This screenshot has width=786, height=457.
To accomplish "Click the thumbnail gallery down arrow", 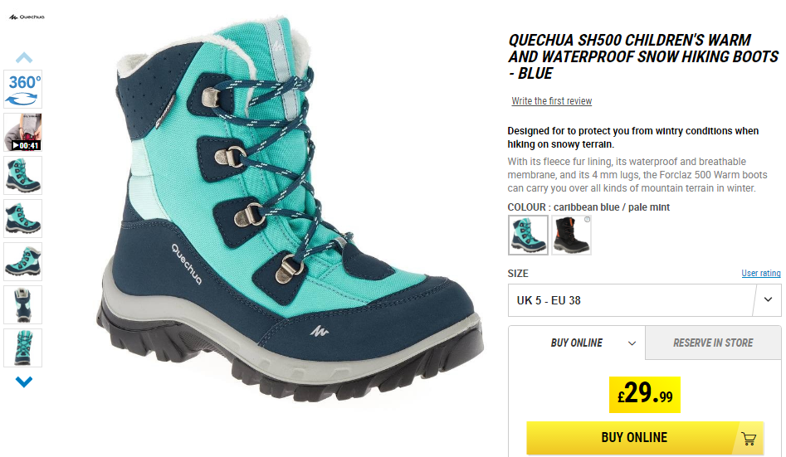I will click(23, 382).
